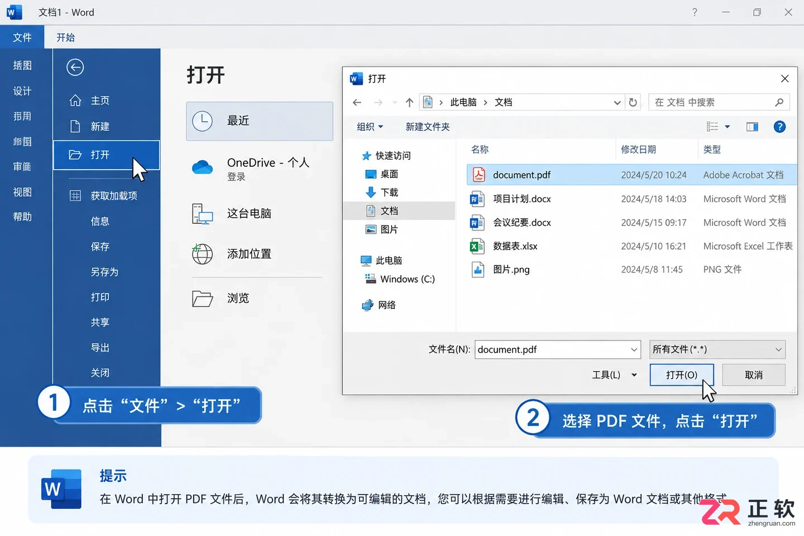Open dialog help question mark icon

[779, 127]
